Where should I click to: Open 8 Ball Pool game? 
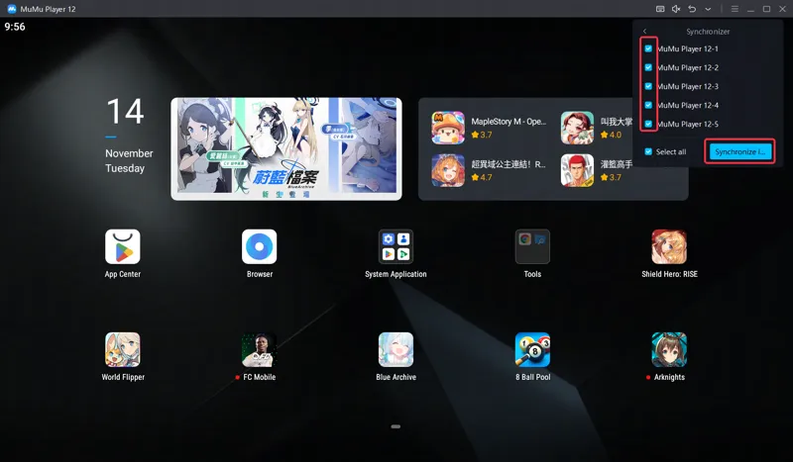tap(532, 349)
